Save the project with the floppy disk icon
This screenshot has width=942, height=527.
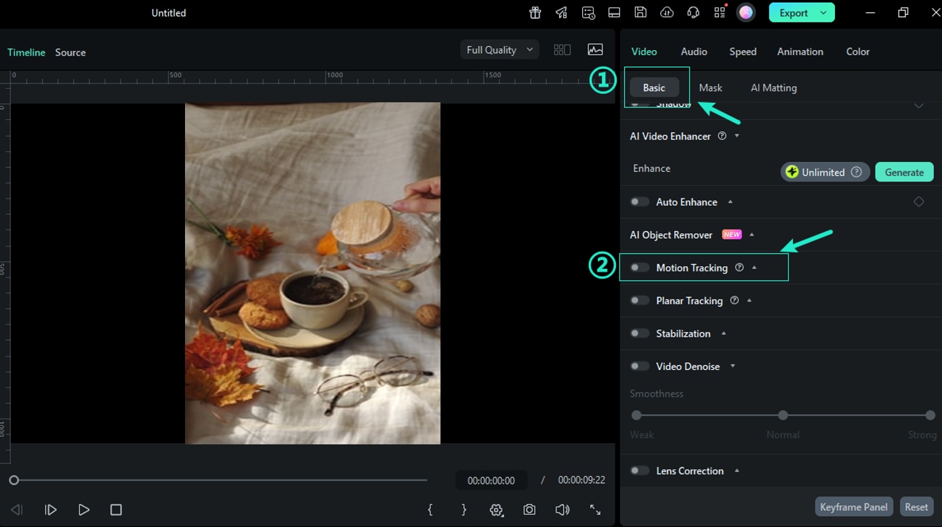tap(640, 13)
